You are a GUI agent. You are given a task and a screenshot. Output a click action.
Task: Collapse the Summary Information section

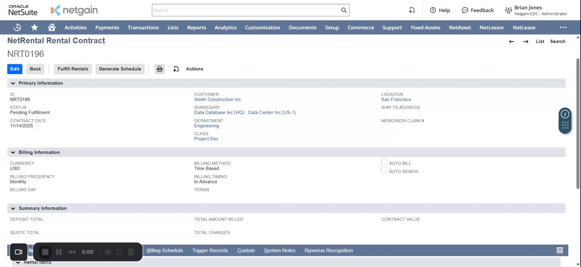tap(13, 208)
